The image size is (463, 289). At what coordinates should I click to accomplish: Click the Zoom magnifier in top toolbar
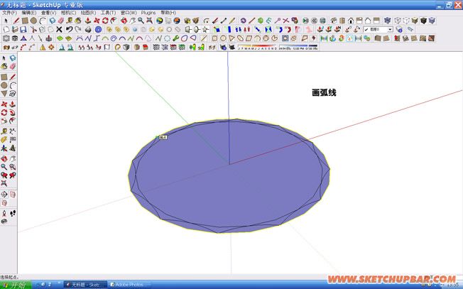click(x=141, y=21)
